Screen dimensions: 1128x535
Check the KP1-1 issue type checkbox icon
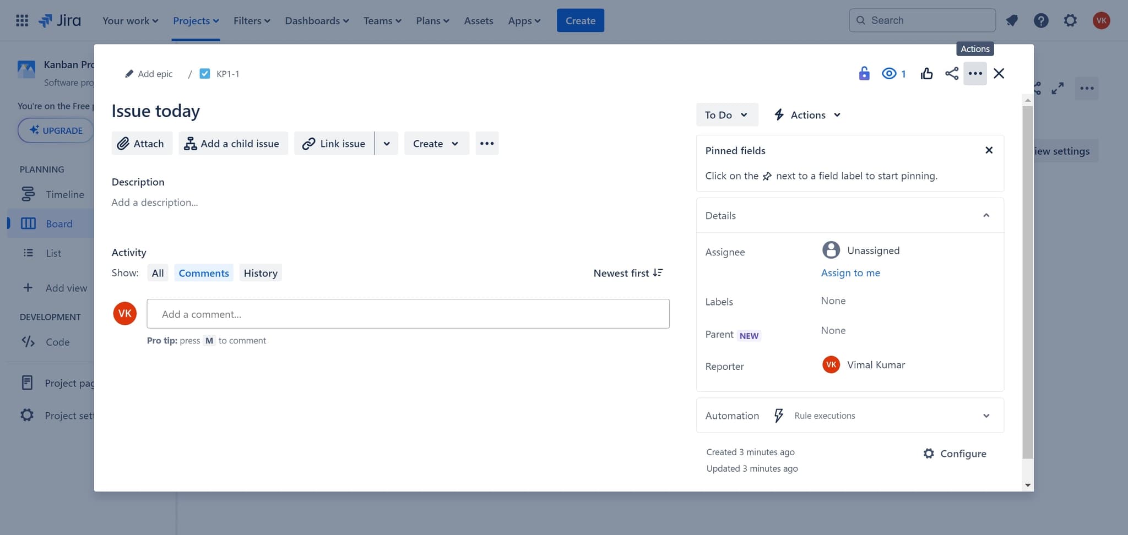[204, 73]
